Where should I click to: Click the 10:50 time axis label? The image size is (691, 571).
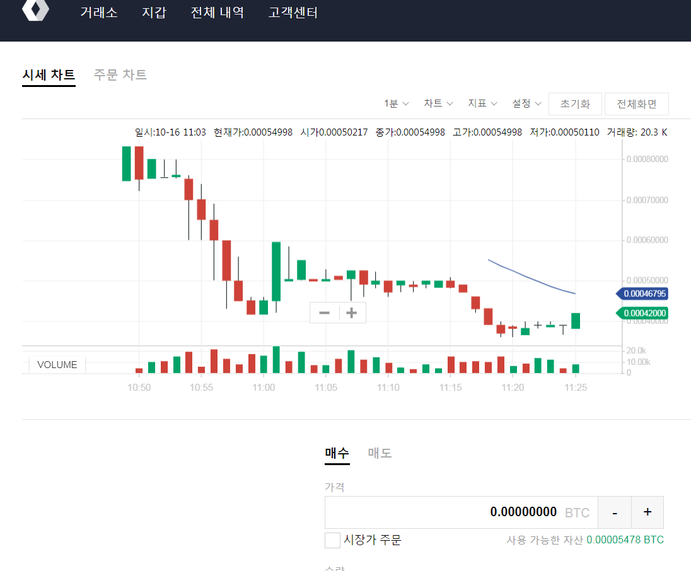pos(139,388)
